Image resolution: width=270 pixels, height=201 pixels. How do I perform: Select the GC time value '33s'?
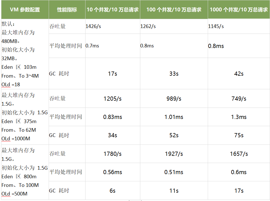(x=174, y=74)
